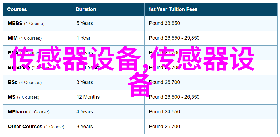Click the Pound 24,650 fee cell
The width and height of the screenshot is (280, 137).
[x=164, y=112]
